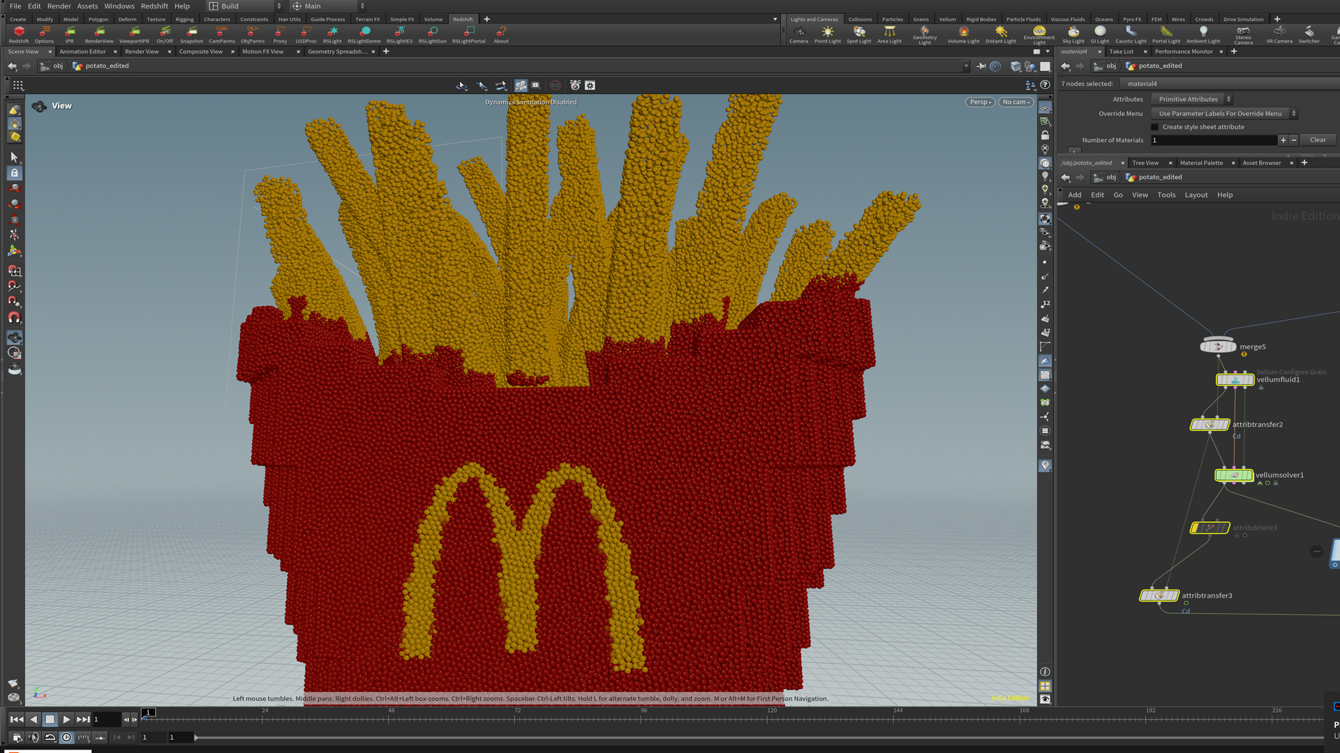Create a Camera from Lights shelf
This screenshot has height=753, width=1340.
pyautogui.click(x=798, y=35)
